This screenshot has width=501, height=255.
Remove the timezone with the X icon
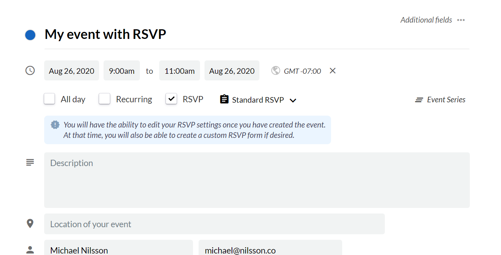click(333, 70)
